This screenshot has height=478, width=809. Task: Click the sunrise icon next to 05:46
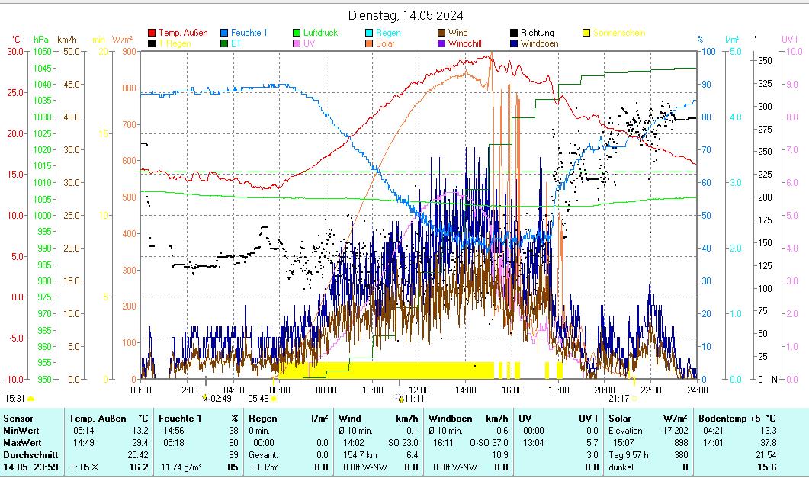(274, 399)
